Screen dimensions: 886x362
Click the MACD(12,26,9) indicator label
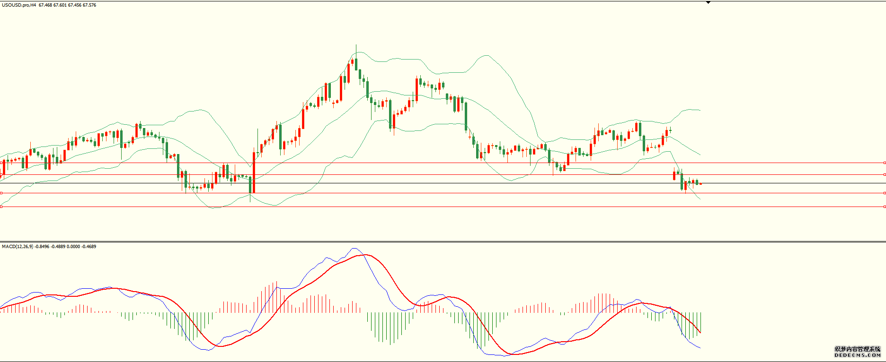tap(18, 247)
